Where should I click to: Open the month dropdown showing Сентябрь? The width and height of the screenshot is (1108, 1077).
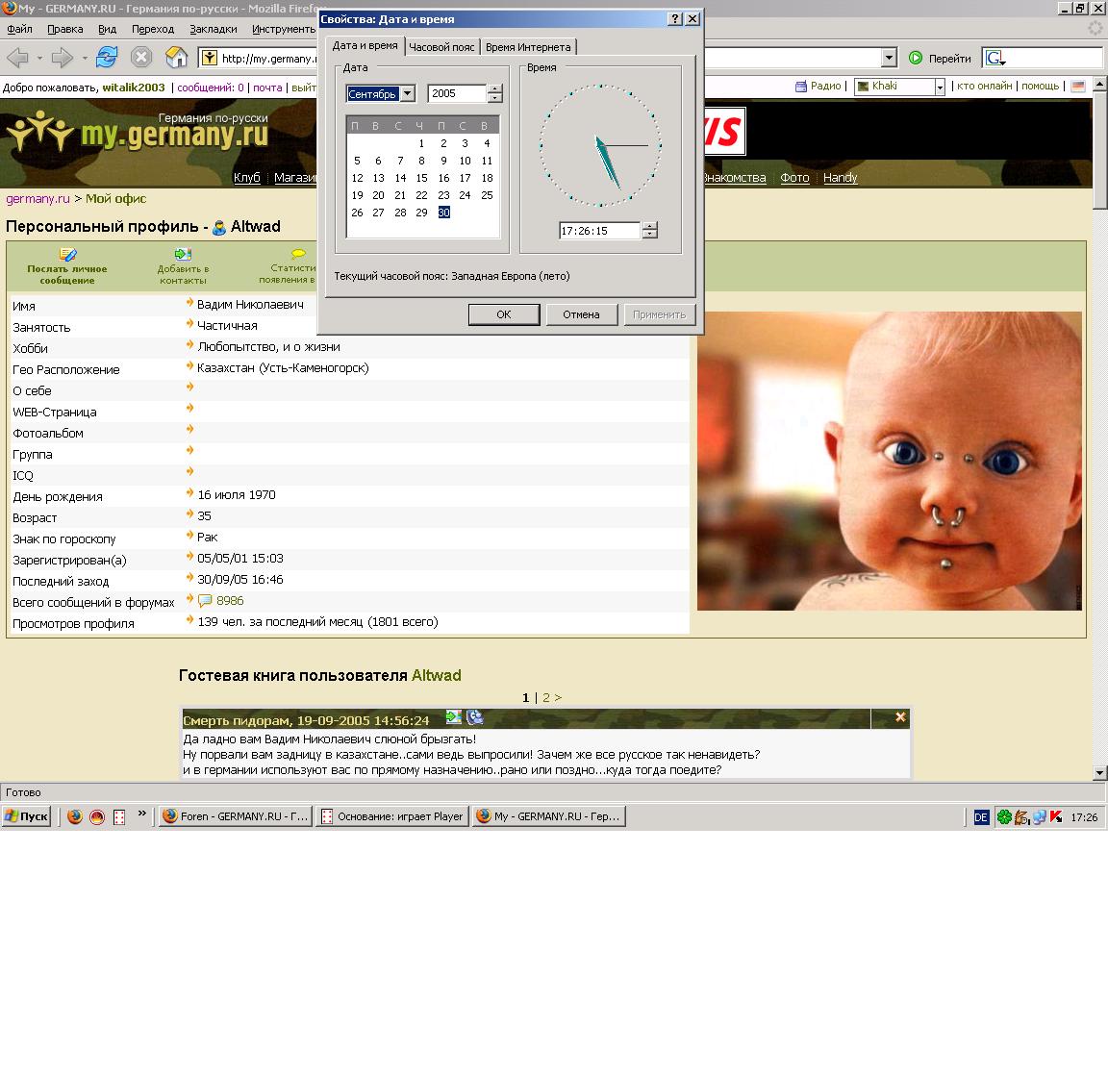pyautogui.click(x=408, y=93)
